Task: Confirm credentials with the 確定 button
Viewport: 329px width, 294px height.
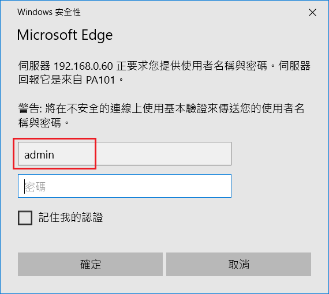Action: click(90, 264)
